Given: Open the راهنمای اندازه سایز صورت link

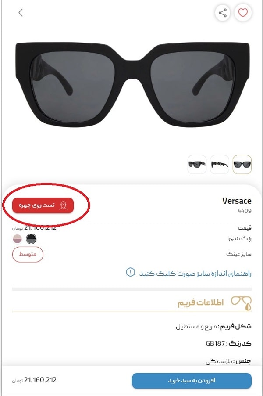Looking at the screenshot, I should pyautogui.click(x=195, y=273).
